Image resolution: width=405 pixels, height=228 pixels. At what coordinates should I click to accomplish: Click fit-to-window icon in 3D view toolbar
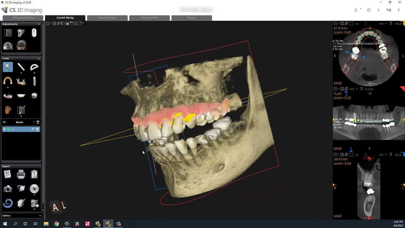coord(54,23)
